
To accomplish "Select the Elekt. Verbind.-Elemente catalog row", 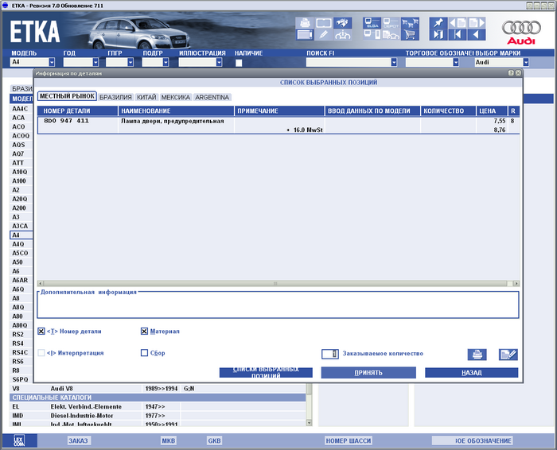I will coord(158,407).
